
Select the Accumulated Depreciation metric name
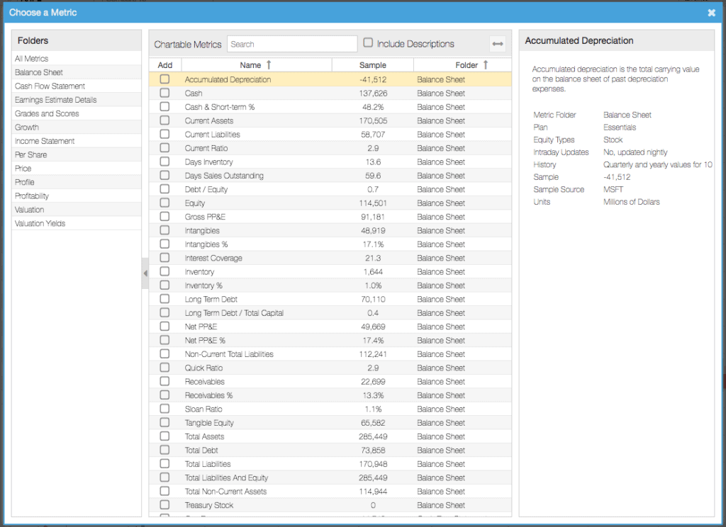228,79
